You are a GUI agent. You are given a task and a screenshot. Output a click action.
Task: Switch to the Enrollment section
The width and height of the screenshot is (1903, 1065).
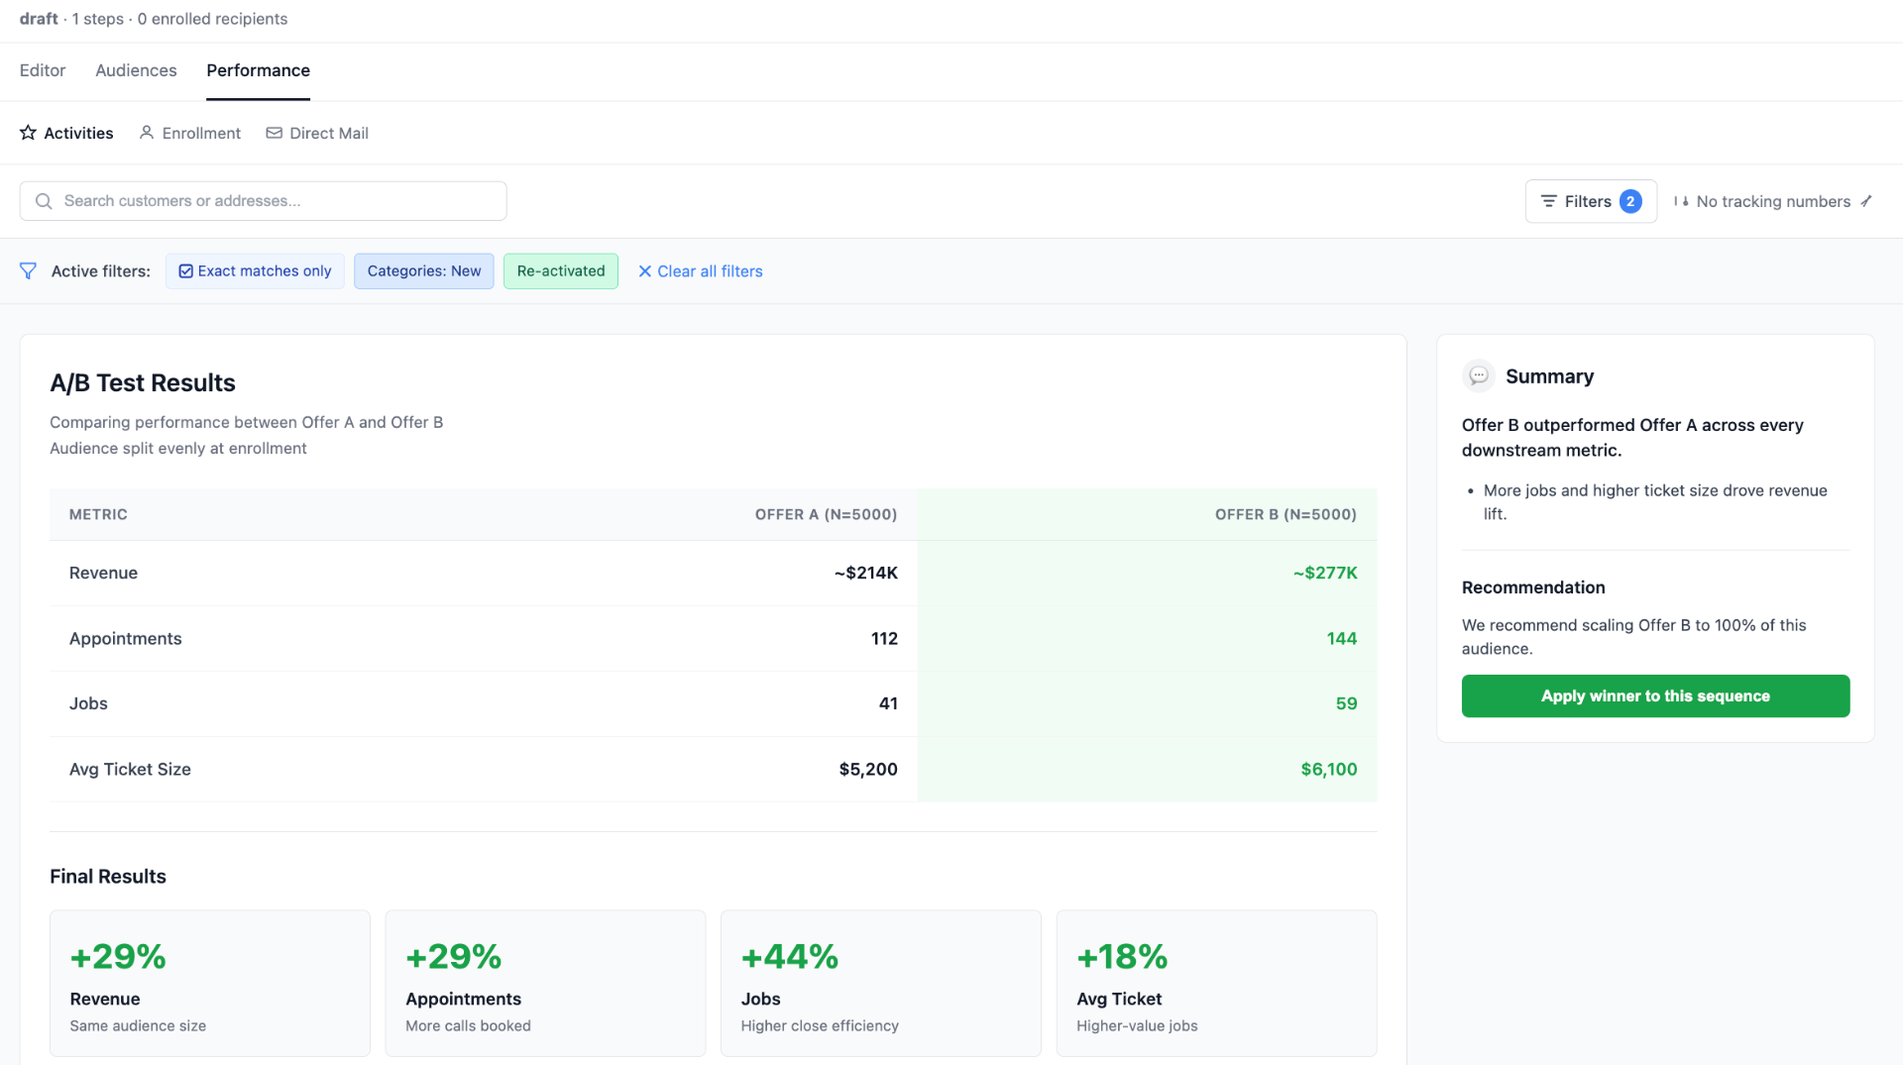pos(200,133)
